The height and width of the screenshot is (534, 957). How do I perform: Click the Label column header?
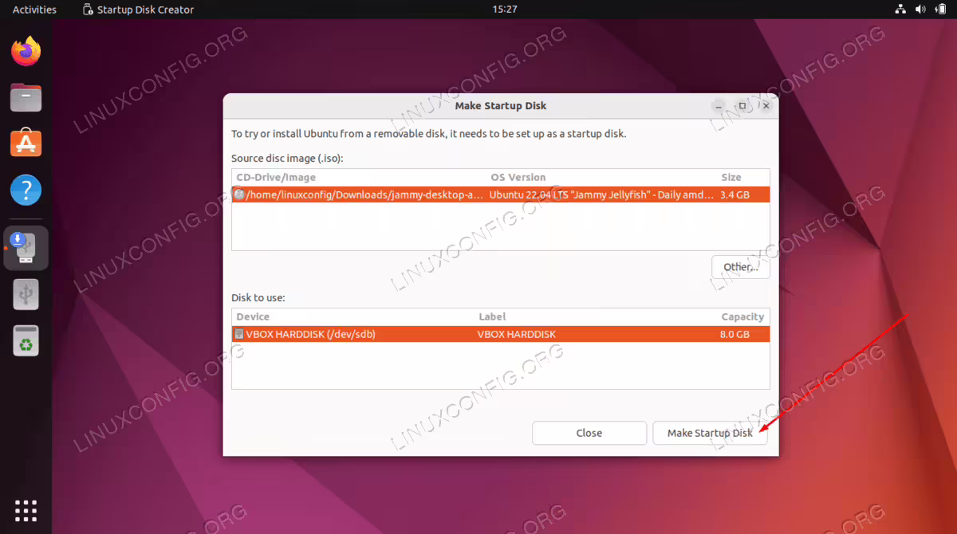[x=492, y=316]
